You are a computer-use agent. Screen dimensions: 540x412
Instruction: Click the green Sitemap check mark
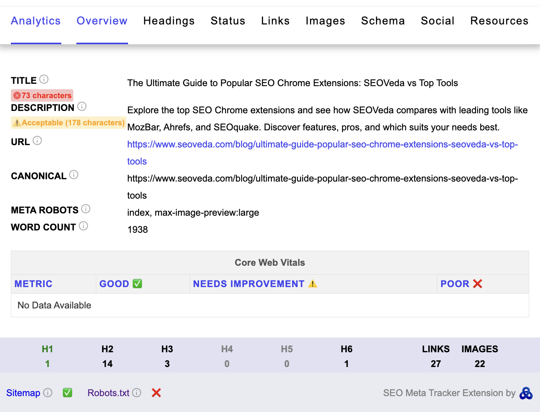[x=67, y=393]
